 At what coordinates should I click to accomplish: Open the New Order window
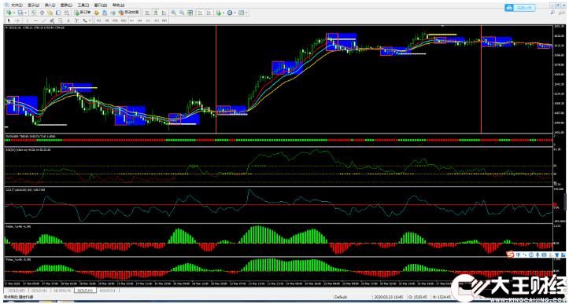(83, 13)
